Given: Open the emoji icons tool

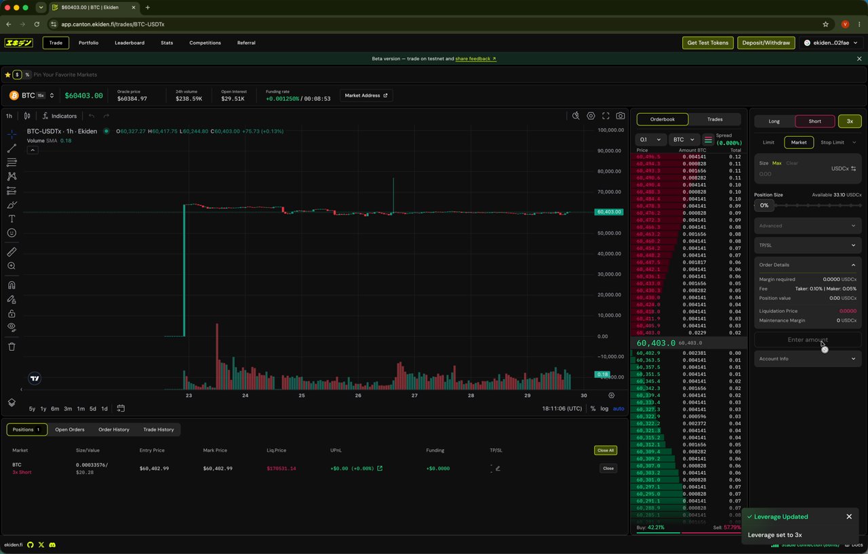Looking at the screenshot, I should (12, 233).
